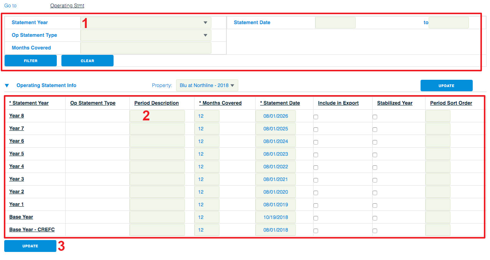Tick Include in Export for Year 4

click(x=316, y=168)
